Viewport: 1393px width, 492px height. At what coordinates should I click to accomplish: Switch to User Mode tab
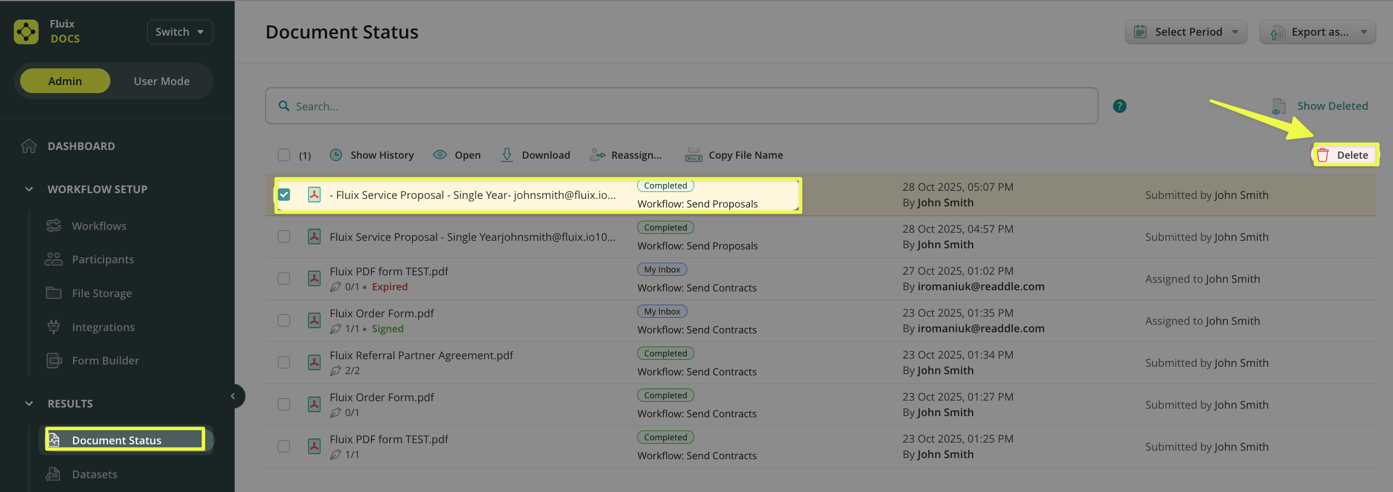162,81
